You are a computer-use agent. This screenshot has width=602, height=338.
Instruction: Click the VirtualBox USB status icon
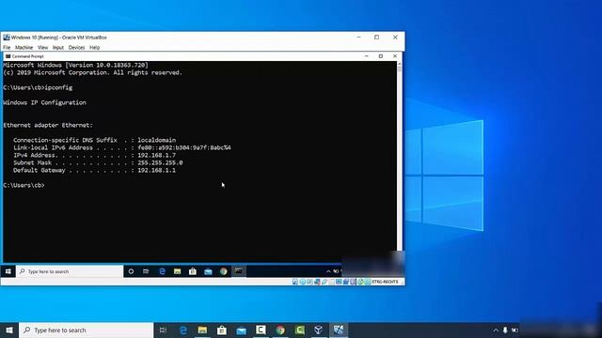325,282
